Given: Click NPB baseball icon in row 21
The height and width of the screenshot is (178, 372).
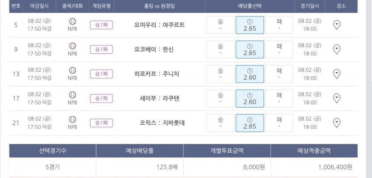Looking at the screenshot, I should point(73,119).
